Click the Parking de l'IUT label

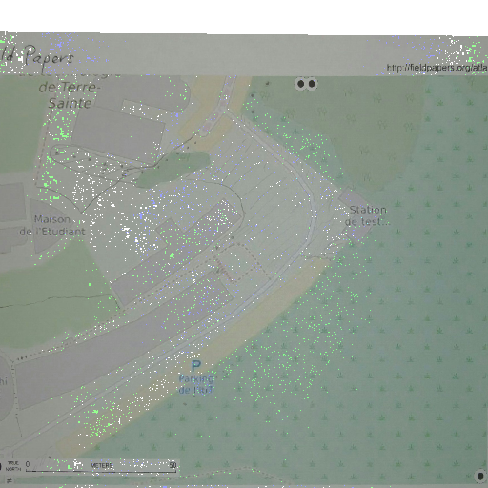(196, 384)
